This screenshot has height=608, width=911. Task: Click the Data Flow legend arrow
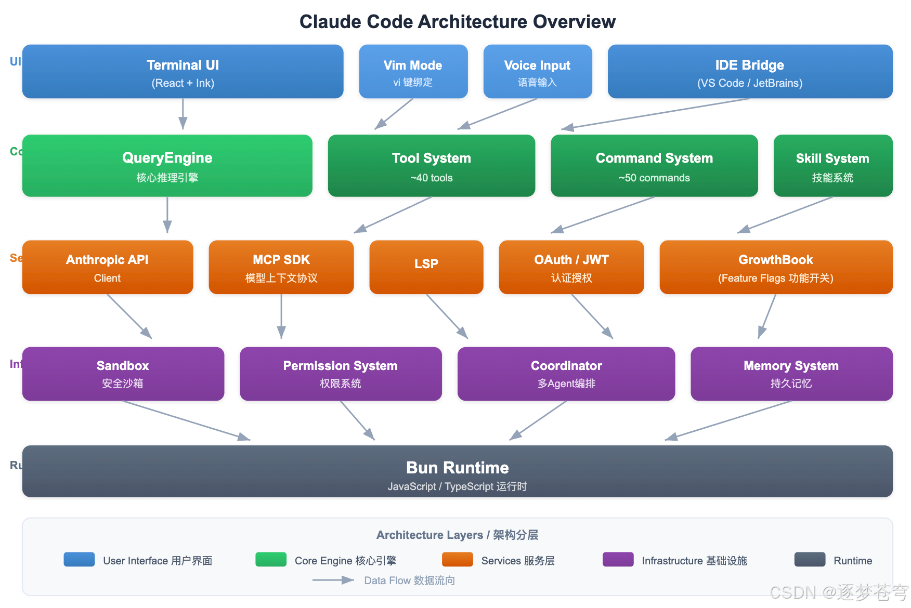[x=333, y=580]
